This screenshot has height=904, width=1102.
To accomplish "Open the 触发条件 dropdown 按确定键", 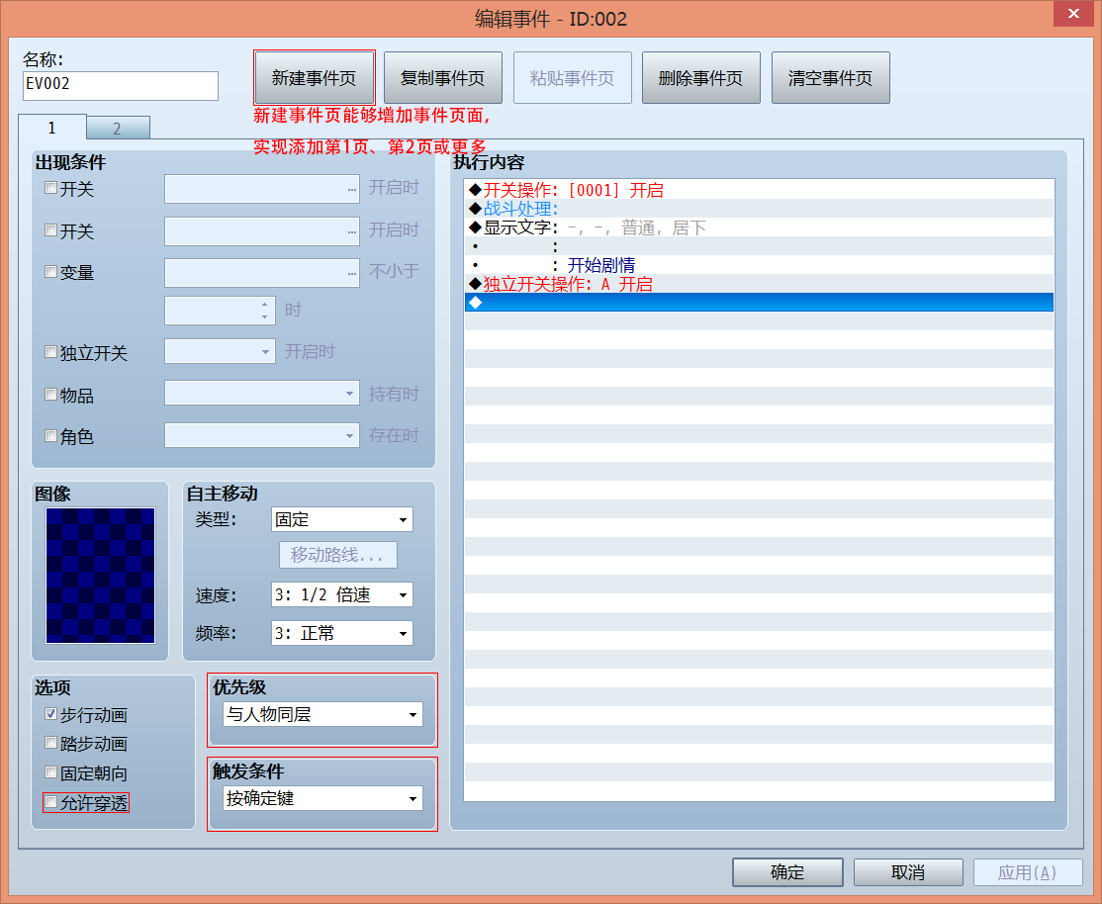I will click(322, 798).
